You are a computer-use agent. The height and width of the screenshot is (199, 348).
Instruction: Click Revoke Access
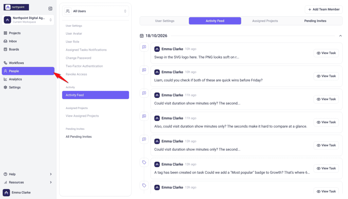[x=76, y=74]
